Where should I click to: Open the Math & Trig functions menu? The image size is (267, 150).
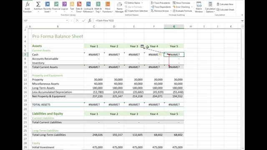coord(98,7)
